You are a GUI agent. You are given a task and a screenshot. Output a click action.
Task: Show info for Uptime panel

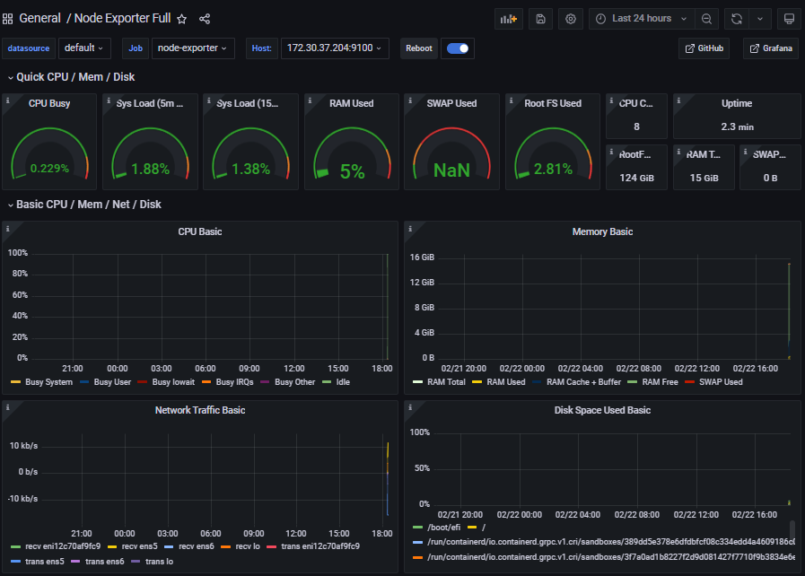tap(678, 100)
